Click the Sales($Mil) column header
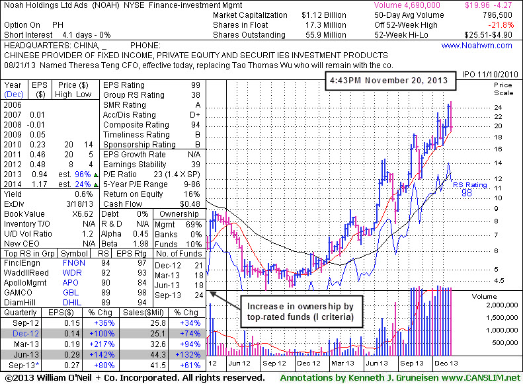The image size is (523, 384). pyautogui.click(x=143, y=313)
